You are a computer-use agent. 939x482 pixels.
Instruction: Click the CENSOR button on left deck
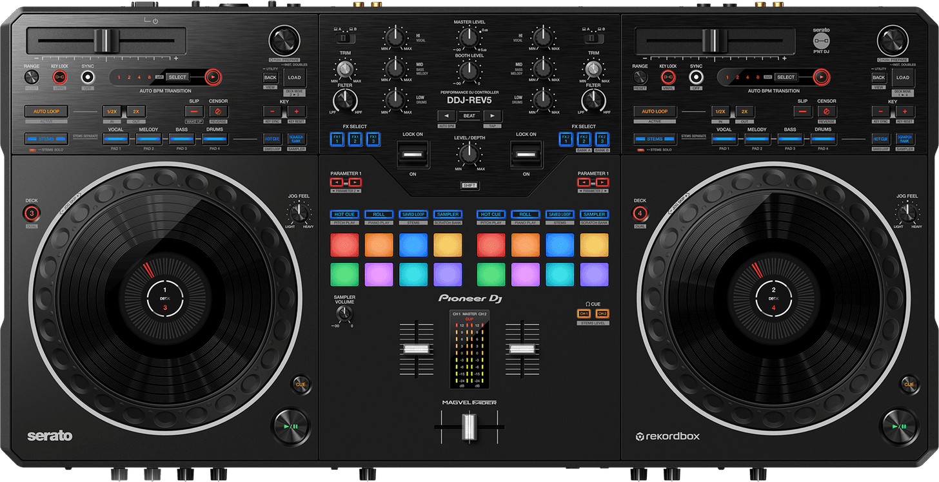(218, 111)
